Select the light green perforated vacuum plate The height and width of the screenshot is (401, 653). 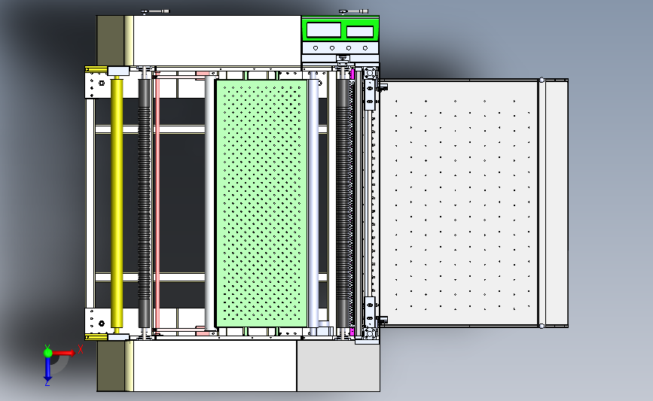click(x=261, y=203)
